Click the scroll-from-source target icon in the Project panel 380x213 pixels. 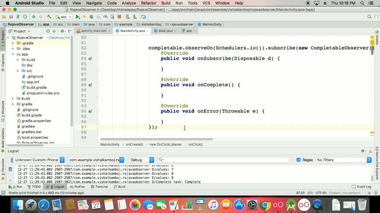pos(48,31)
